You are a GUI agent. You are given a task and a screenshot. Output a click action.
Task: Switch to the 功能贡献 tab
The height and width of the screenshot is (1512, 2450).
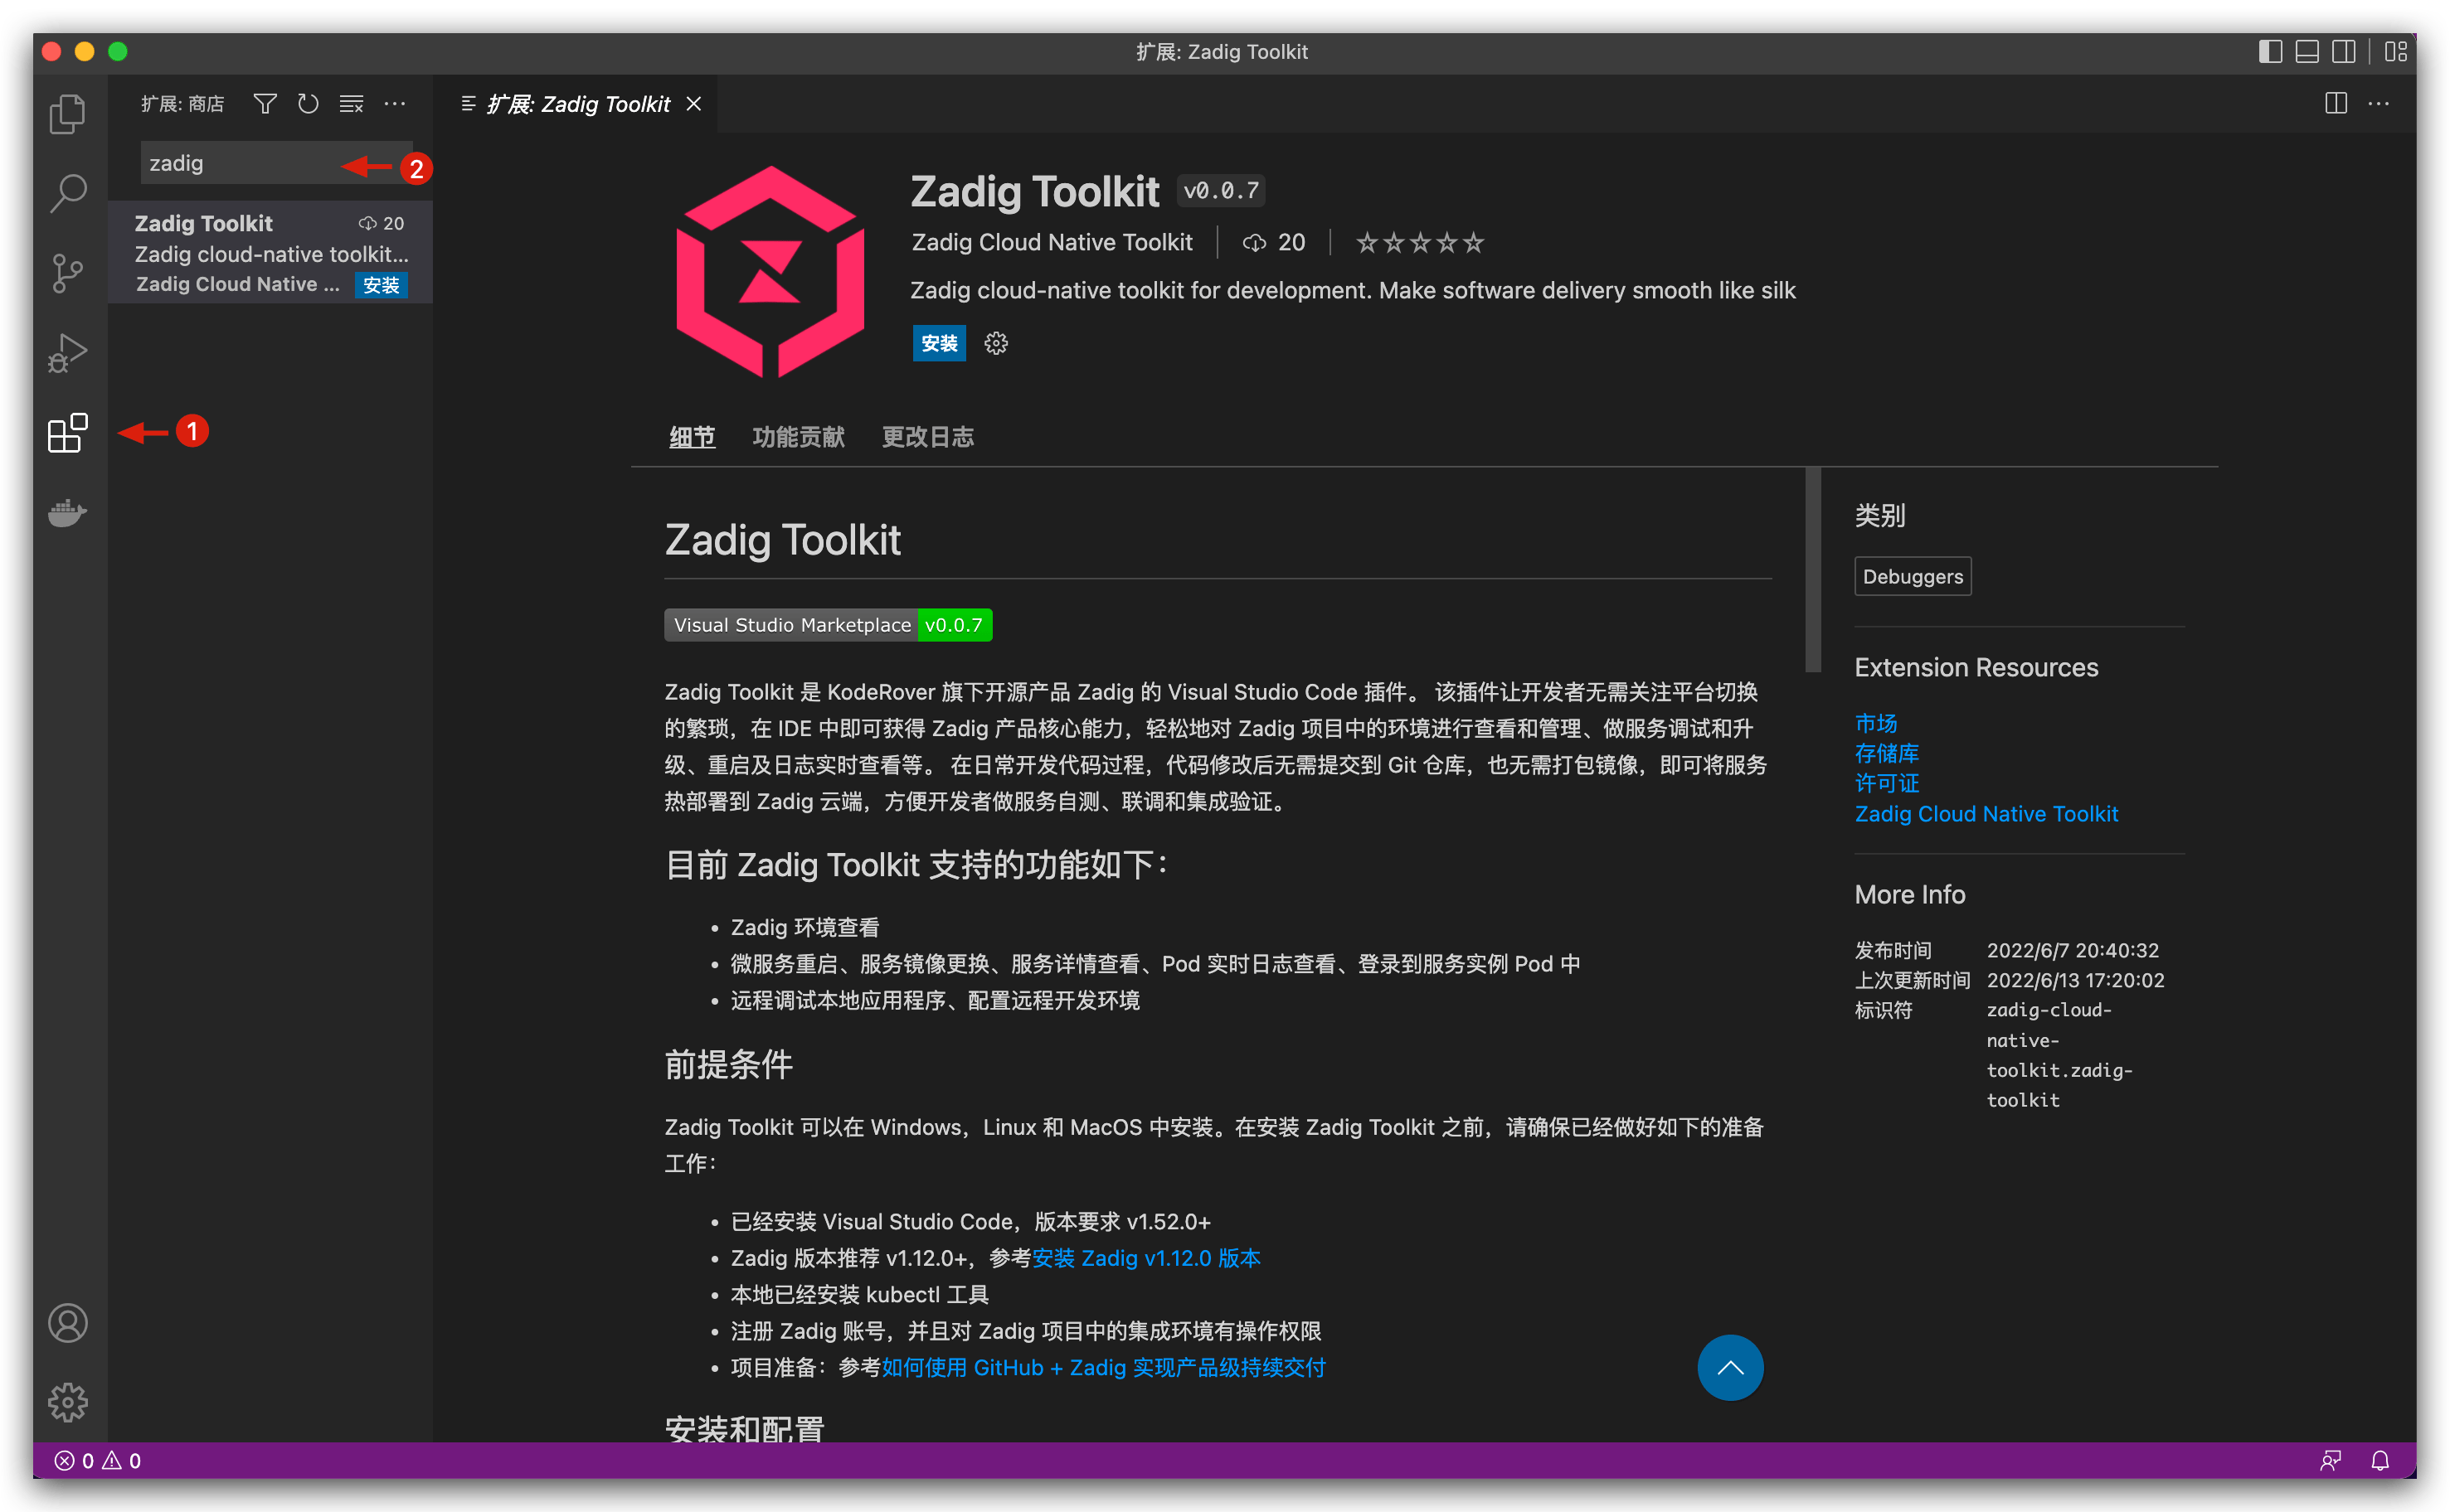pos(797,437)
